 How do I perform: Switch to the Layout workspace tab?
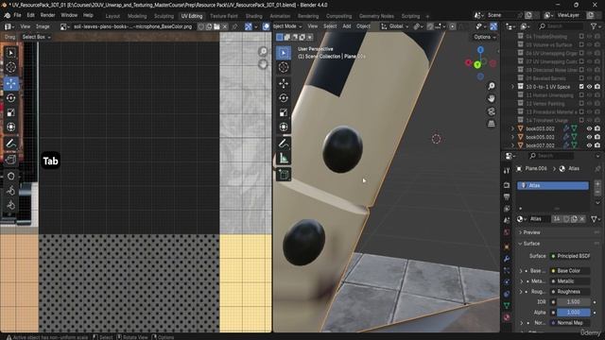point(112,16)
